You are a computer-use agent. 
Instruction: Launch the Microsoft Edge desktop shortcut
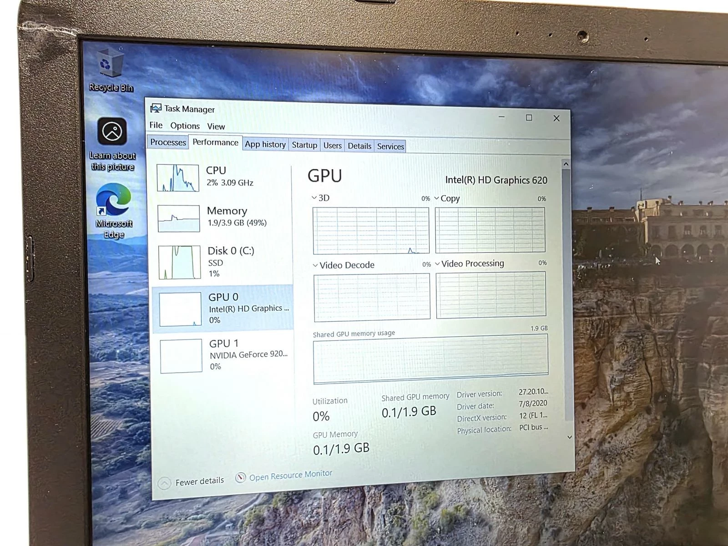(113, 211)
